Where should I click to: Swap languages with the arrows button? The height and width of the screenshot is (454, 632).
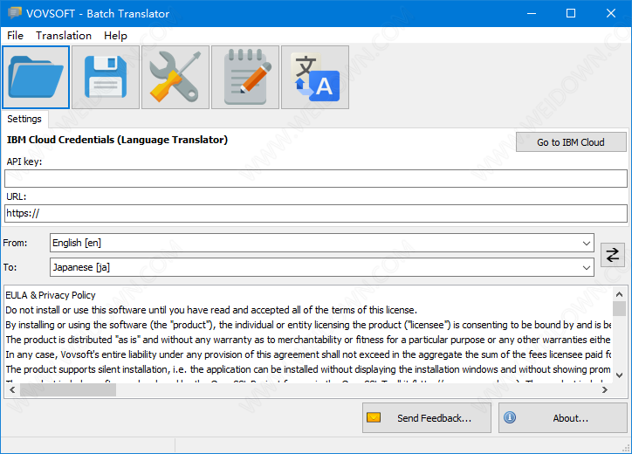[x=612, y=255]
